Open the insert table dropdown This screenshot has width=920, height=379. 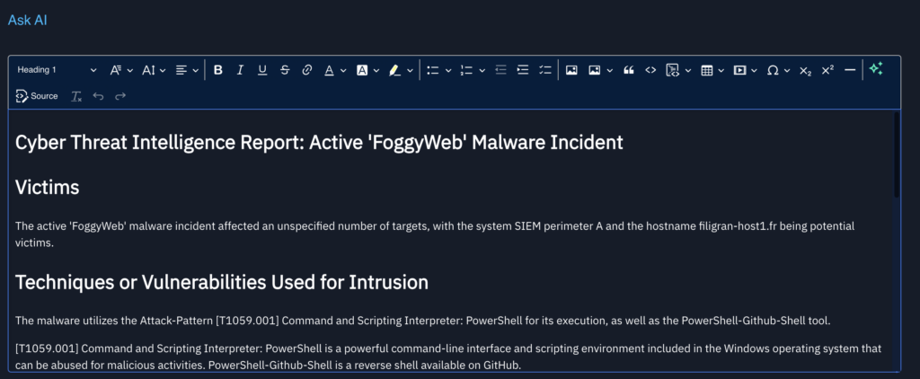712,70
